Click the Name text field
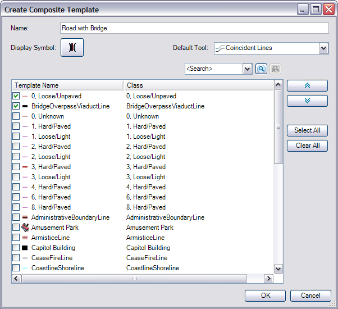The image size is (338, 309). click(x=194, y=28)
